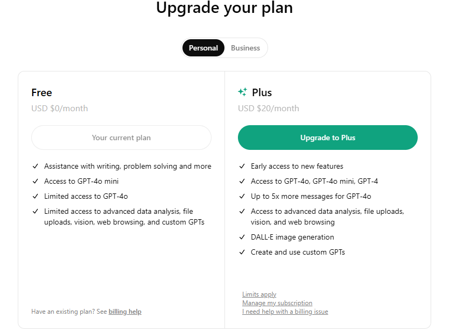The width and height of the screenshot is (450, 332).
Task: Click the USD $0/month price text
Action: (59, 109)
